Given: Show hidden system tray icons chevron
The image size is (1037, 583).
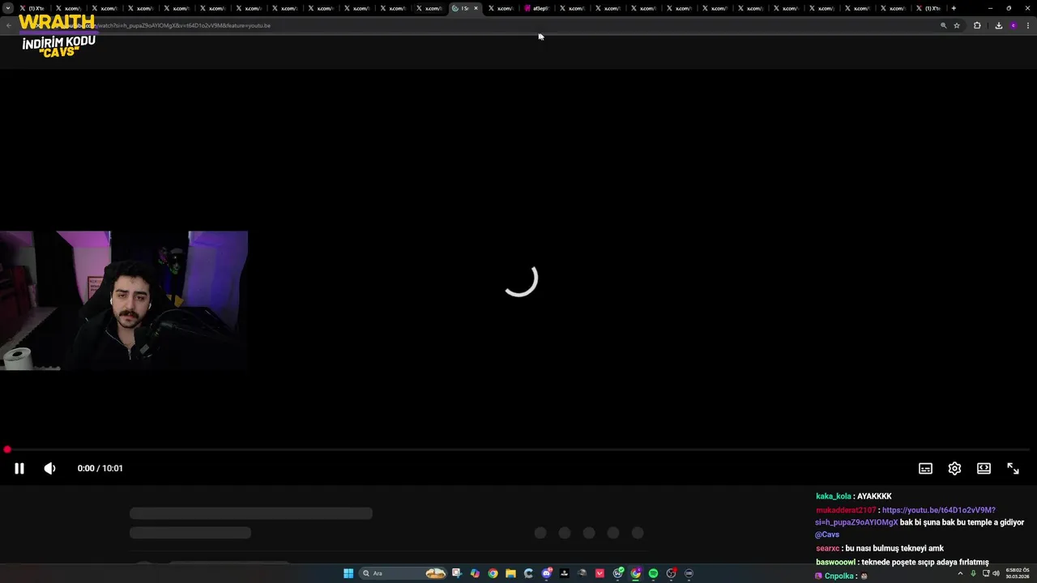Looking at the screenshot, I should (960, 573).
